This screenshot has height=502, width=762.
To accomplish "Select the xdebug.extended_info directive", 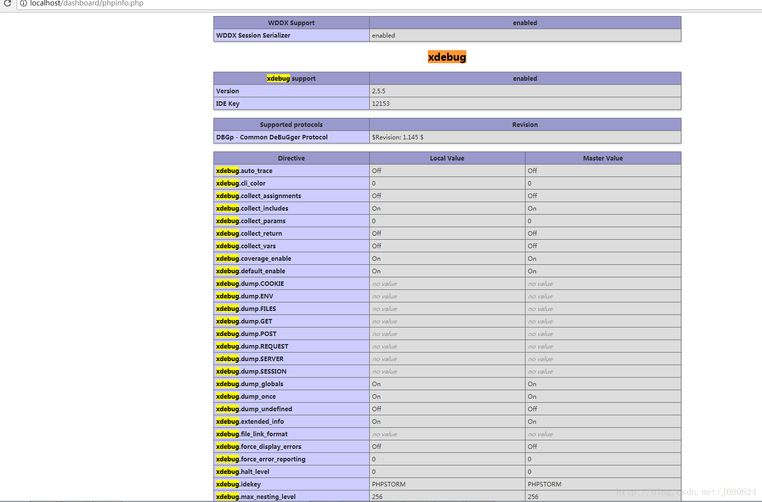I will click(292, 421).
